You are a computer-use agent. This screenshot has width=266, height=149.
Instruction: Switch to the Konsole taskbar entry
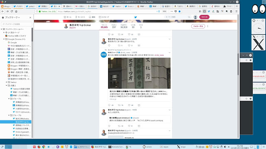pos(116,147)
